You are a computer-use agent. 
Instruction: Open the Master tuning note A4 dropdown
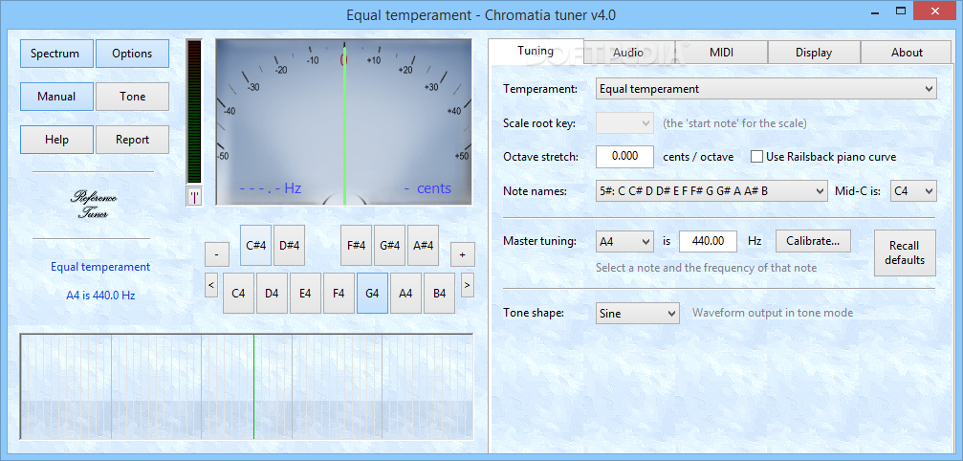[624, 241]
